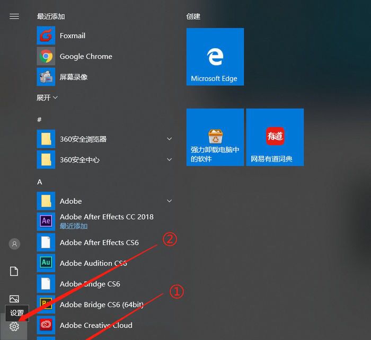Open the hamburger menu at top left
371x340 pixels.
click(x=14, y=16)
